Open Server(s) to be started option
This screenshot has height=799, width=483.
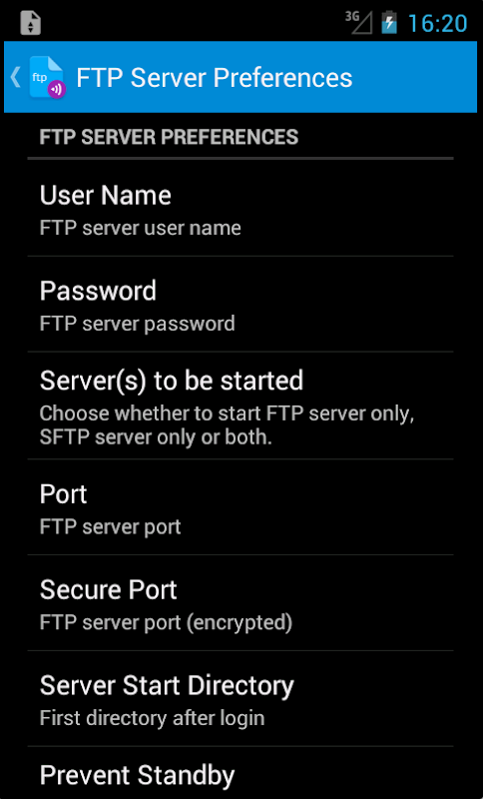(241, 405)
